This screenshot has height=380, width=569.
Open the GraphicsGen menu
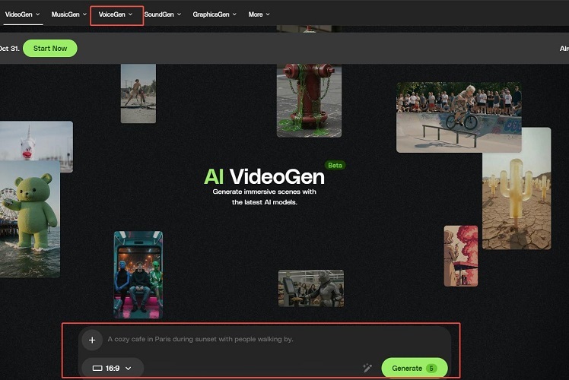tap(214, 14)
